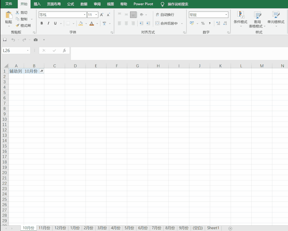Image resolution: width=288 pixels, height=231 pixels.
Task: Open the 文件 menu
Action: click(9, 4)
